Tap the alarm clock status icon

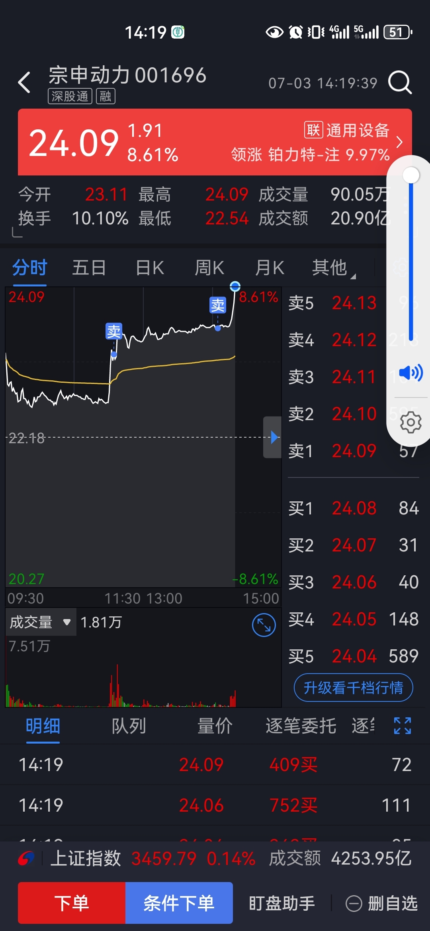click(295, 32)
